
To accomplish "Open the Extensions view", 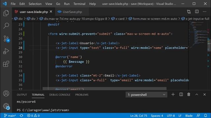I will (6, 64).
